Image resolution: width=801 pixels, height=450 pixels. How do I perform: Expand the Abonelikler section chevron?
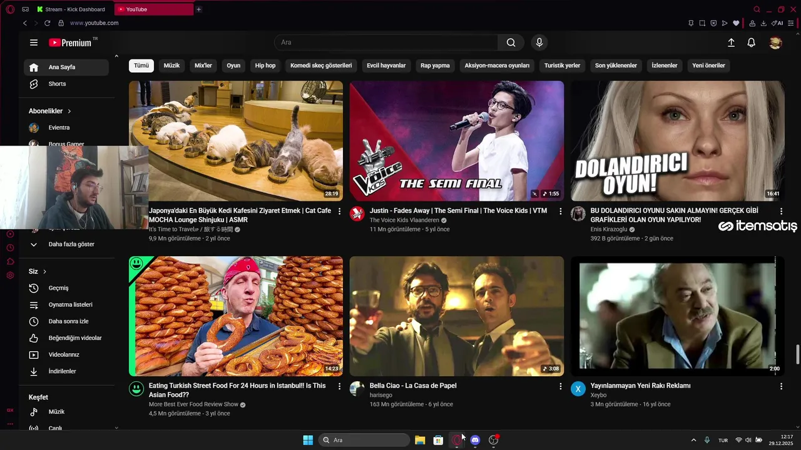[x=69, y=111]
